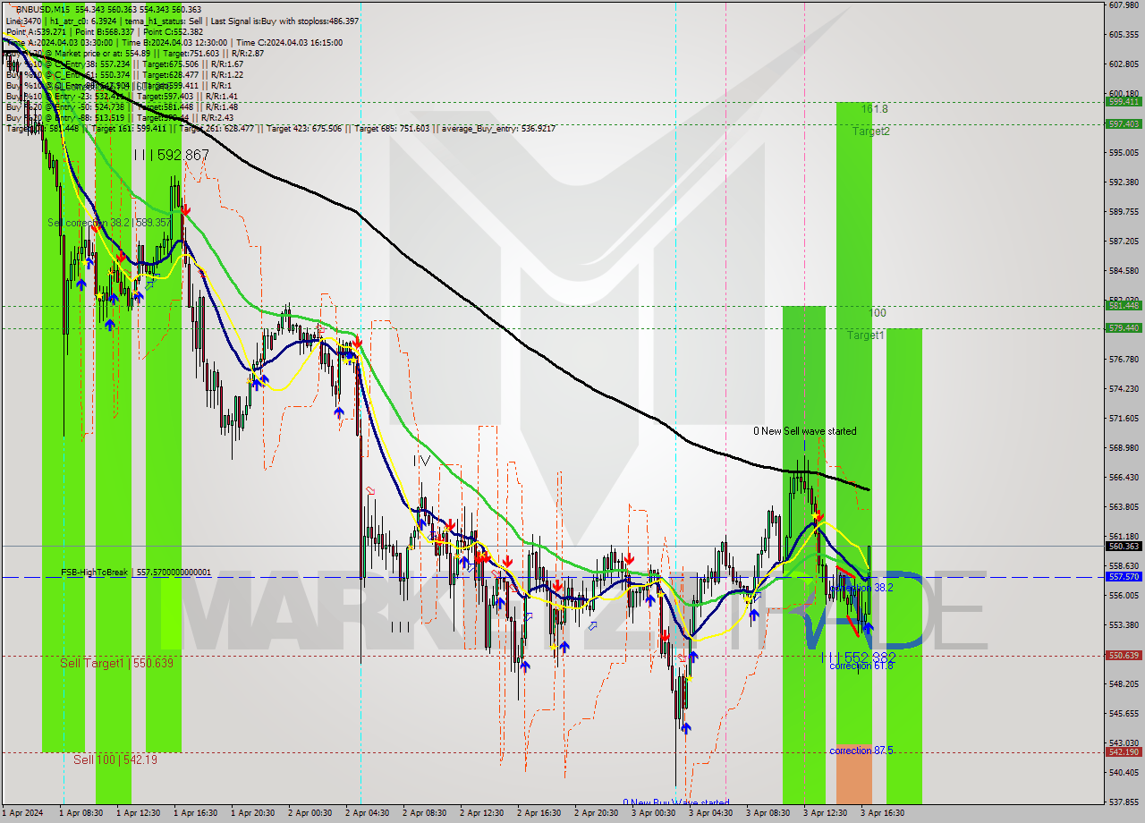
Task: Click the '2 Apr 00:30' time axis label
Action: [312, 814]
